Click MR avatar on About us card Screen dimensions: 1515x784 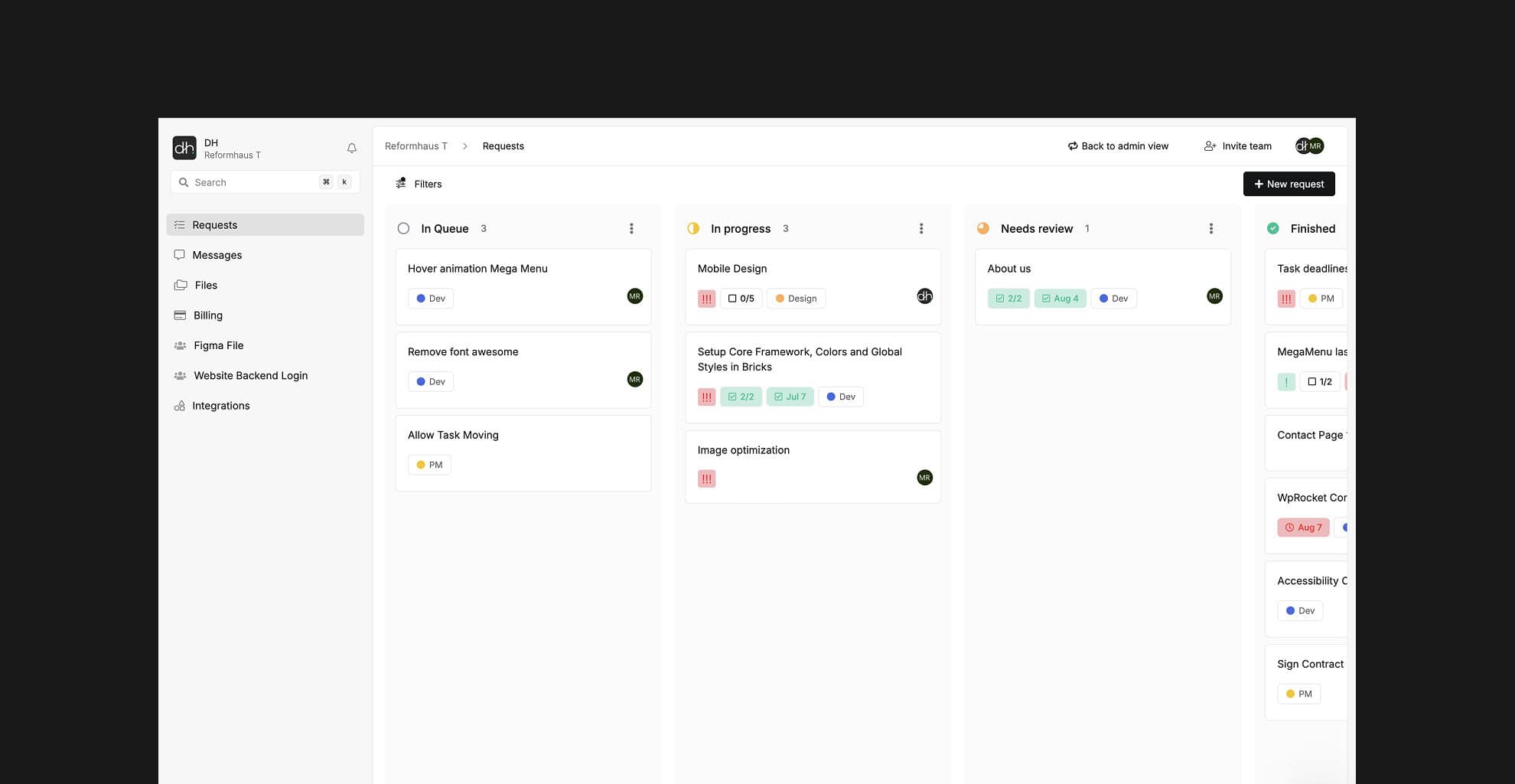pyautogui.click(x=1214, y=296)
